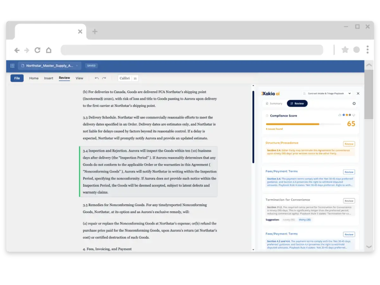
Task: Click the browser reload icon
Action: 37,50
